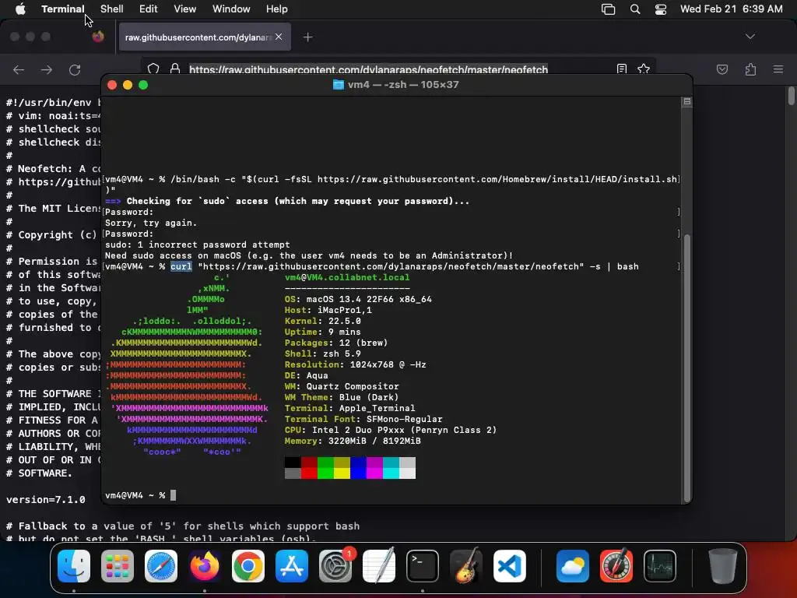Screen dimensions: 797x598
Task: Click the blue color block in neofetch
Action: point(358,468)
